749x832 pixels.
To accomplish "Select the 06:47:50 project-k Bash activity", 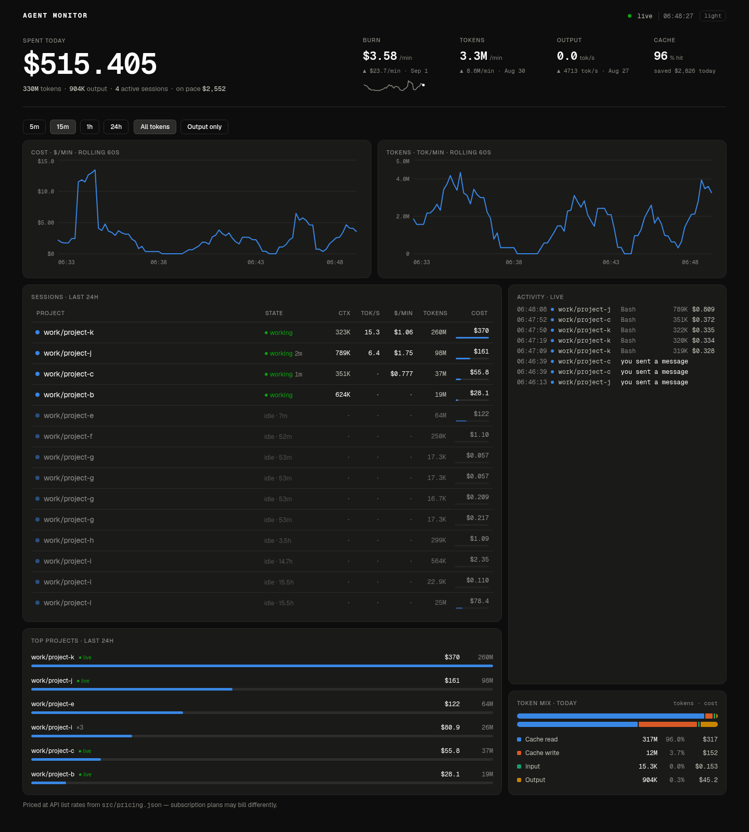I will click(616, 330).
